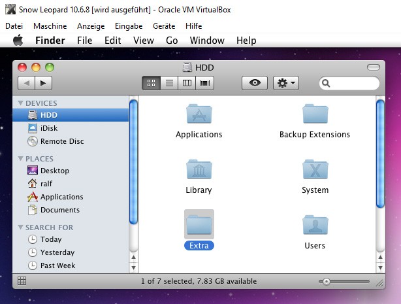This screenshot has height=304, width=401.
Task: Open Applications in the sidebar
Action: (x=71, y=197)
